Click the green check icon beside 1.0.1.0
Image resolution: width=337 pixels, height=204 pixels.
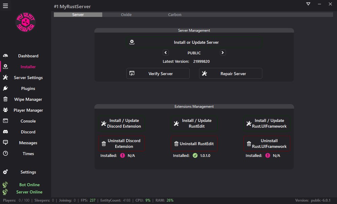coord(195,156)
